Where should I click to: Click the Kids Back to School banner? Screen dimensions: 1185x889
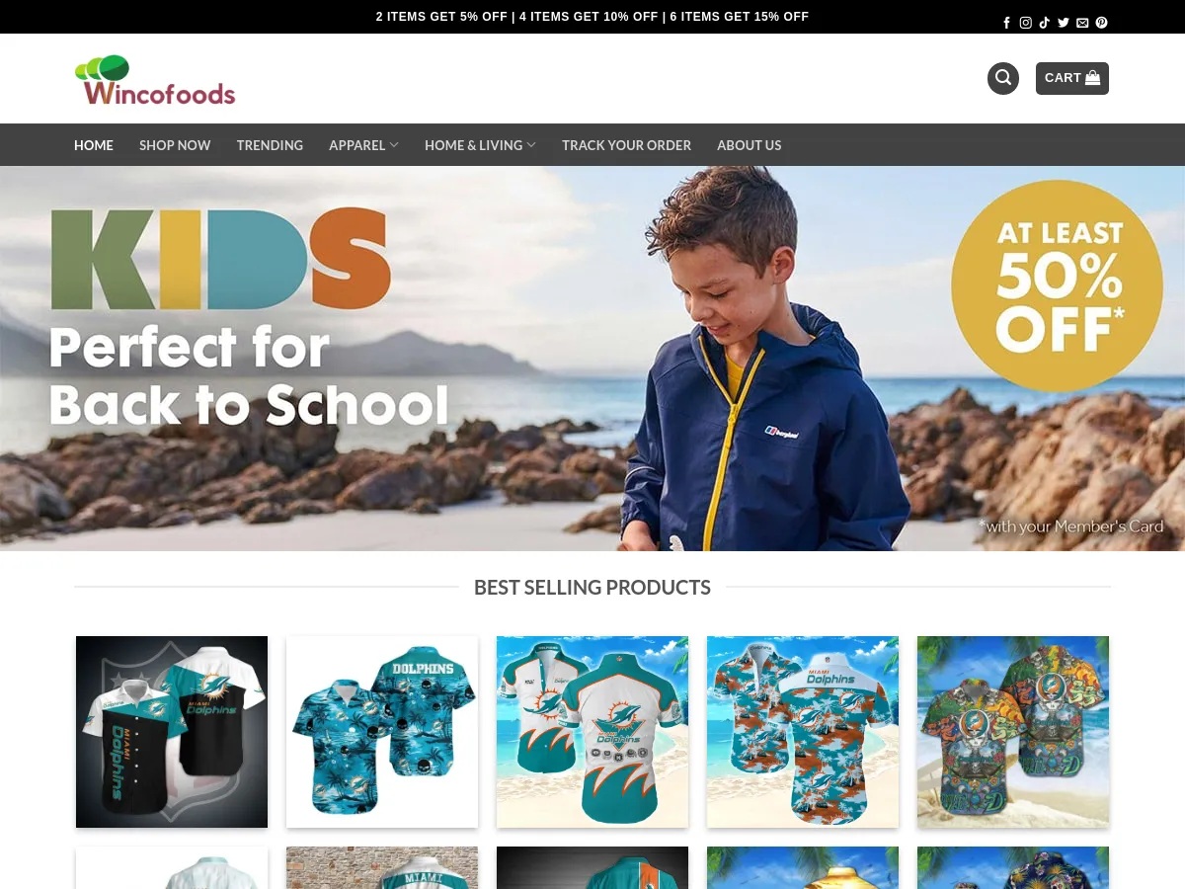(592, 359)
